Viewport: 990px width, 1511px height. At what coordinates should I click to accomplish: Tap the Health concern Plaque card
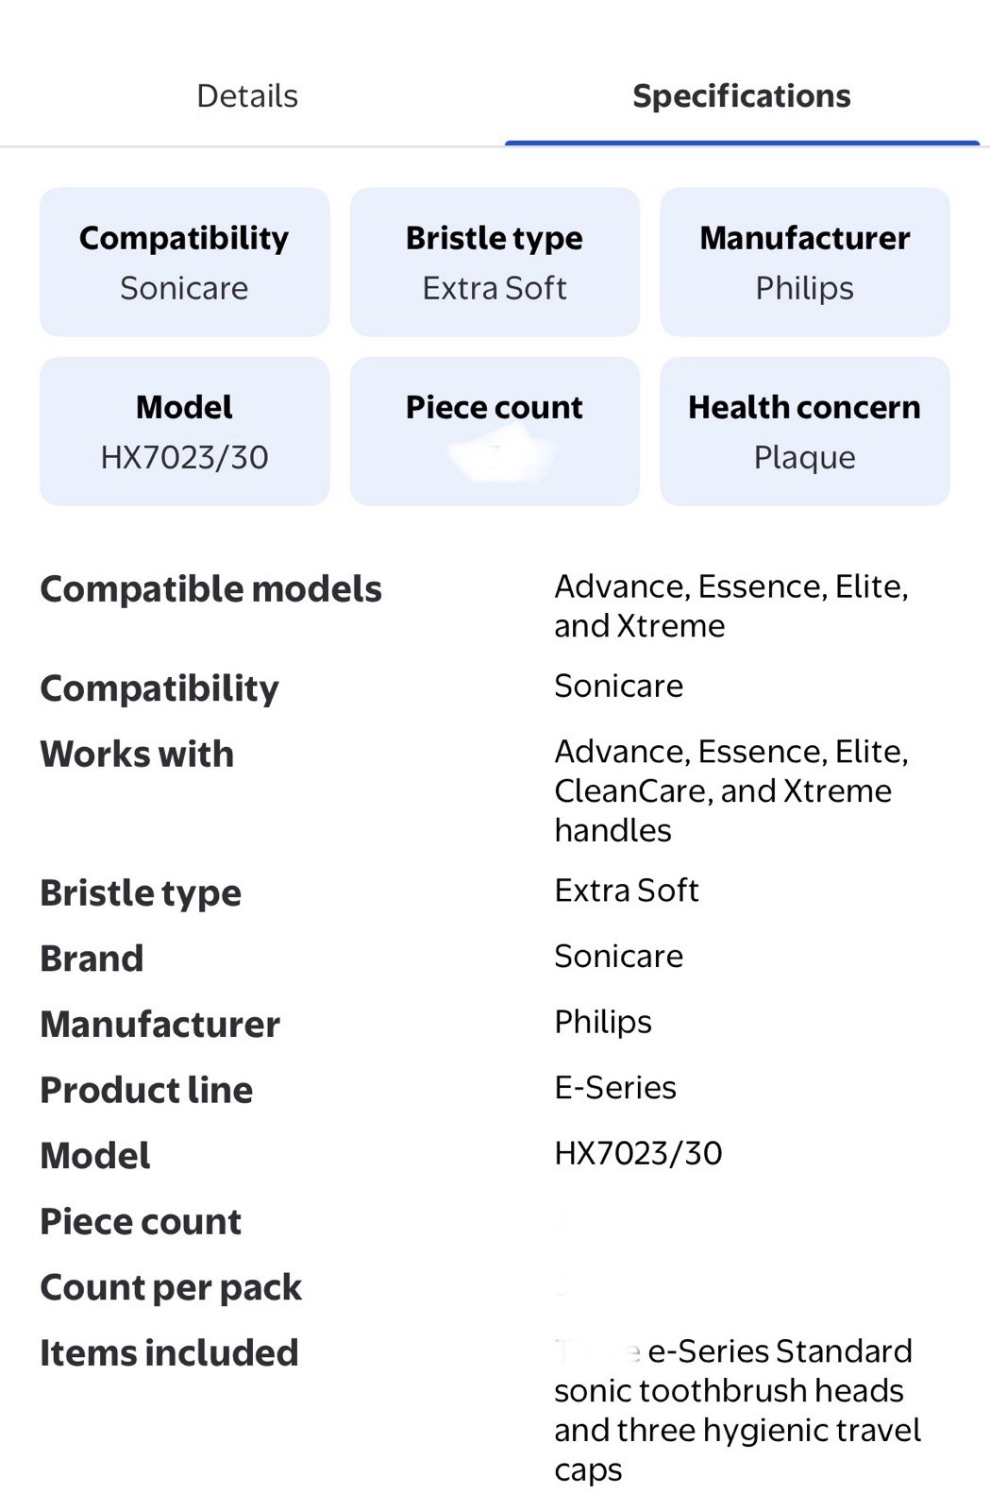point(805,431)
